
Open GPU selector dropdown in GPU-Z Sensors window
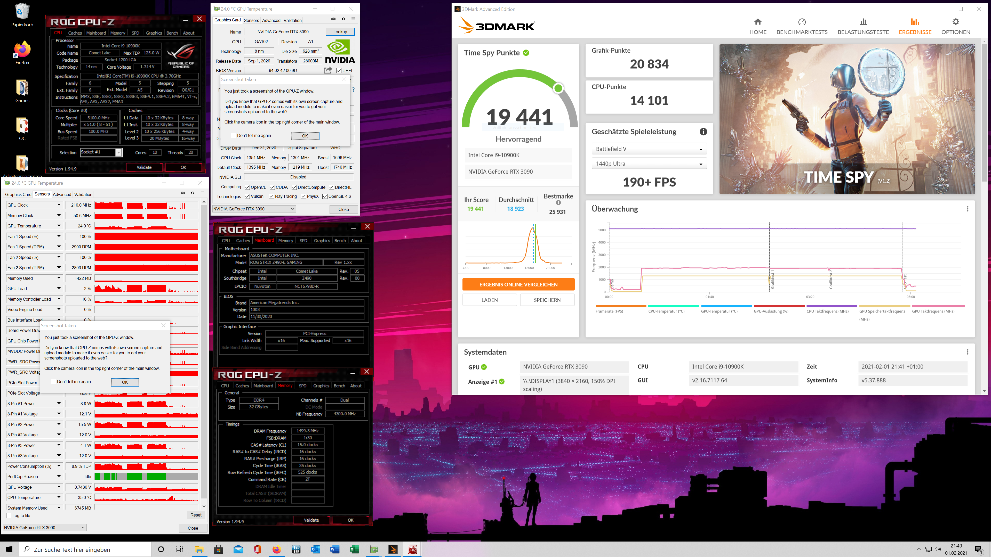point(45,527)
